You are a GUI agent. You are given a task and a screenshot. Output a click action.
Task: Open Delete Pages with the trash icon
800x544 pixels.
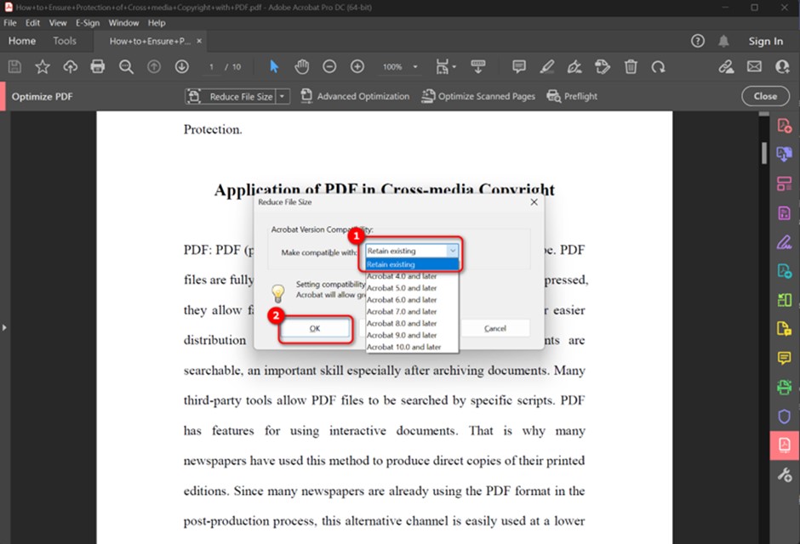(630, 66)
